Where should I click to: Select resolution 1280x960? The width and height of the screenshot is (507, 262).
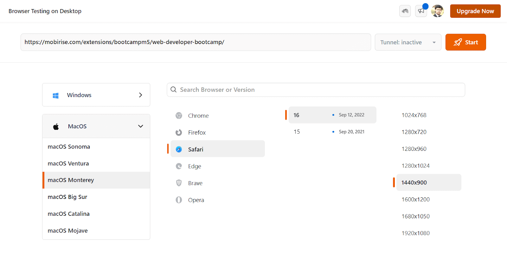tap(414, 149)
